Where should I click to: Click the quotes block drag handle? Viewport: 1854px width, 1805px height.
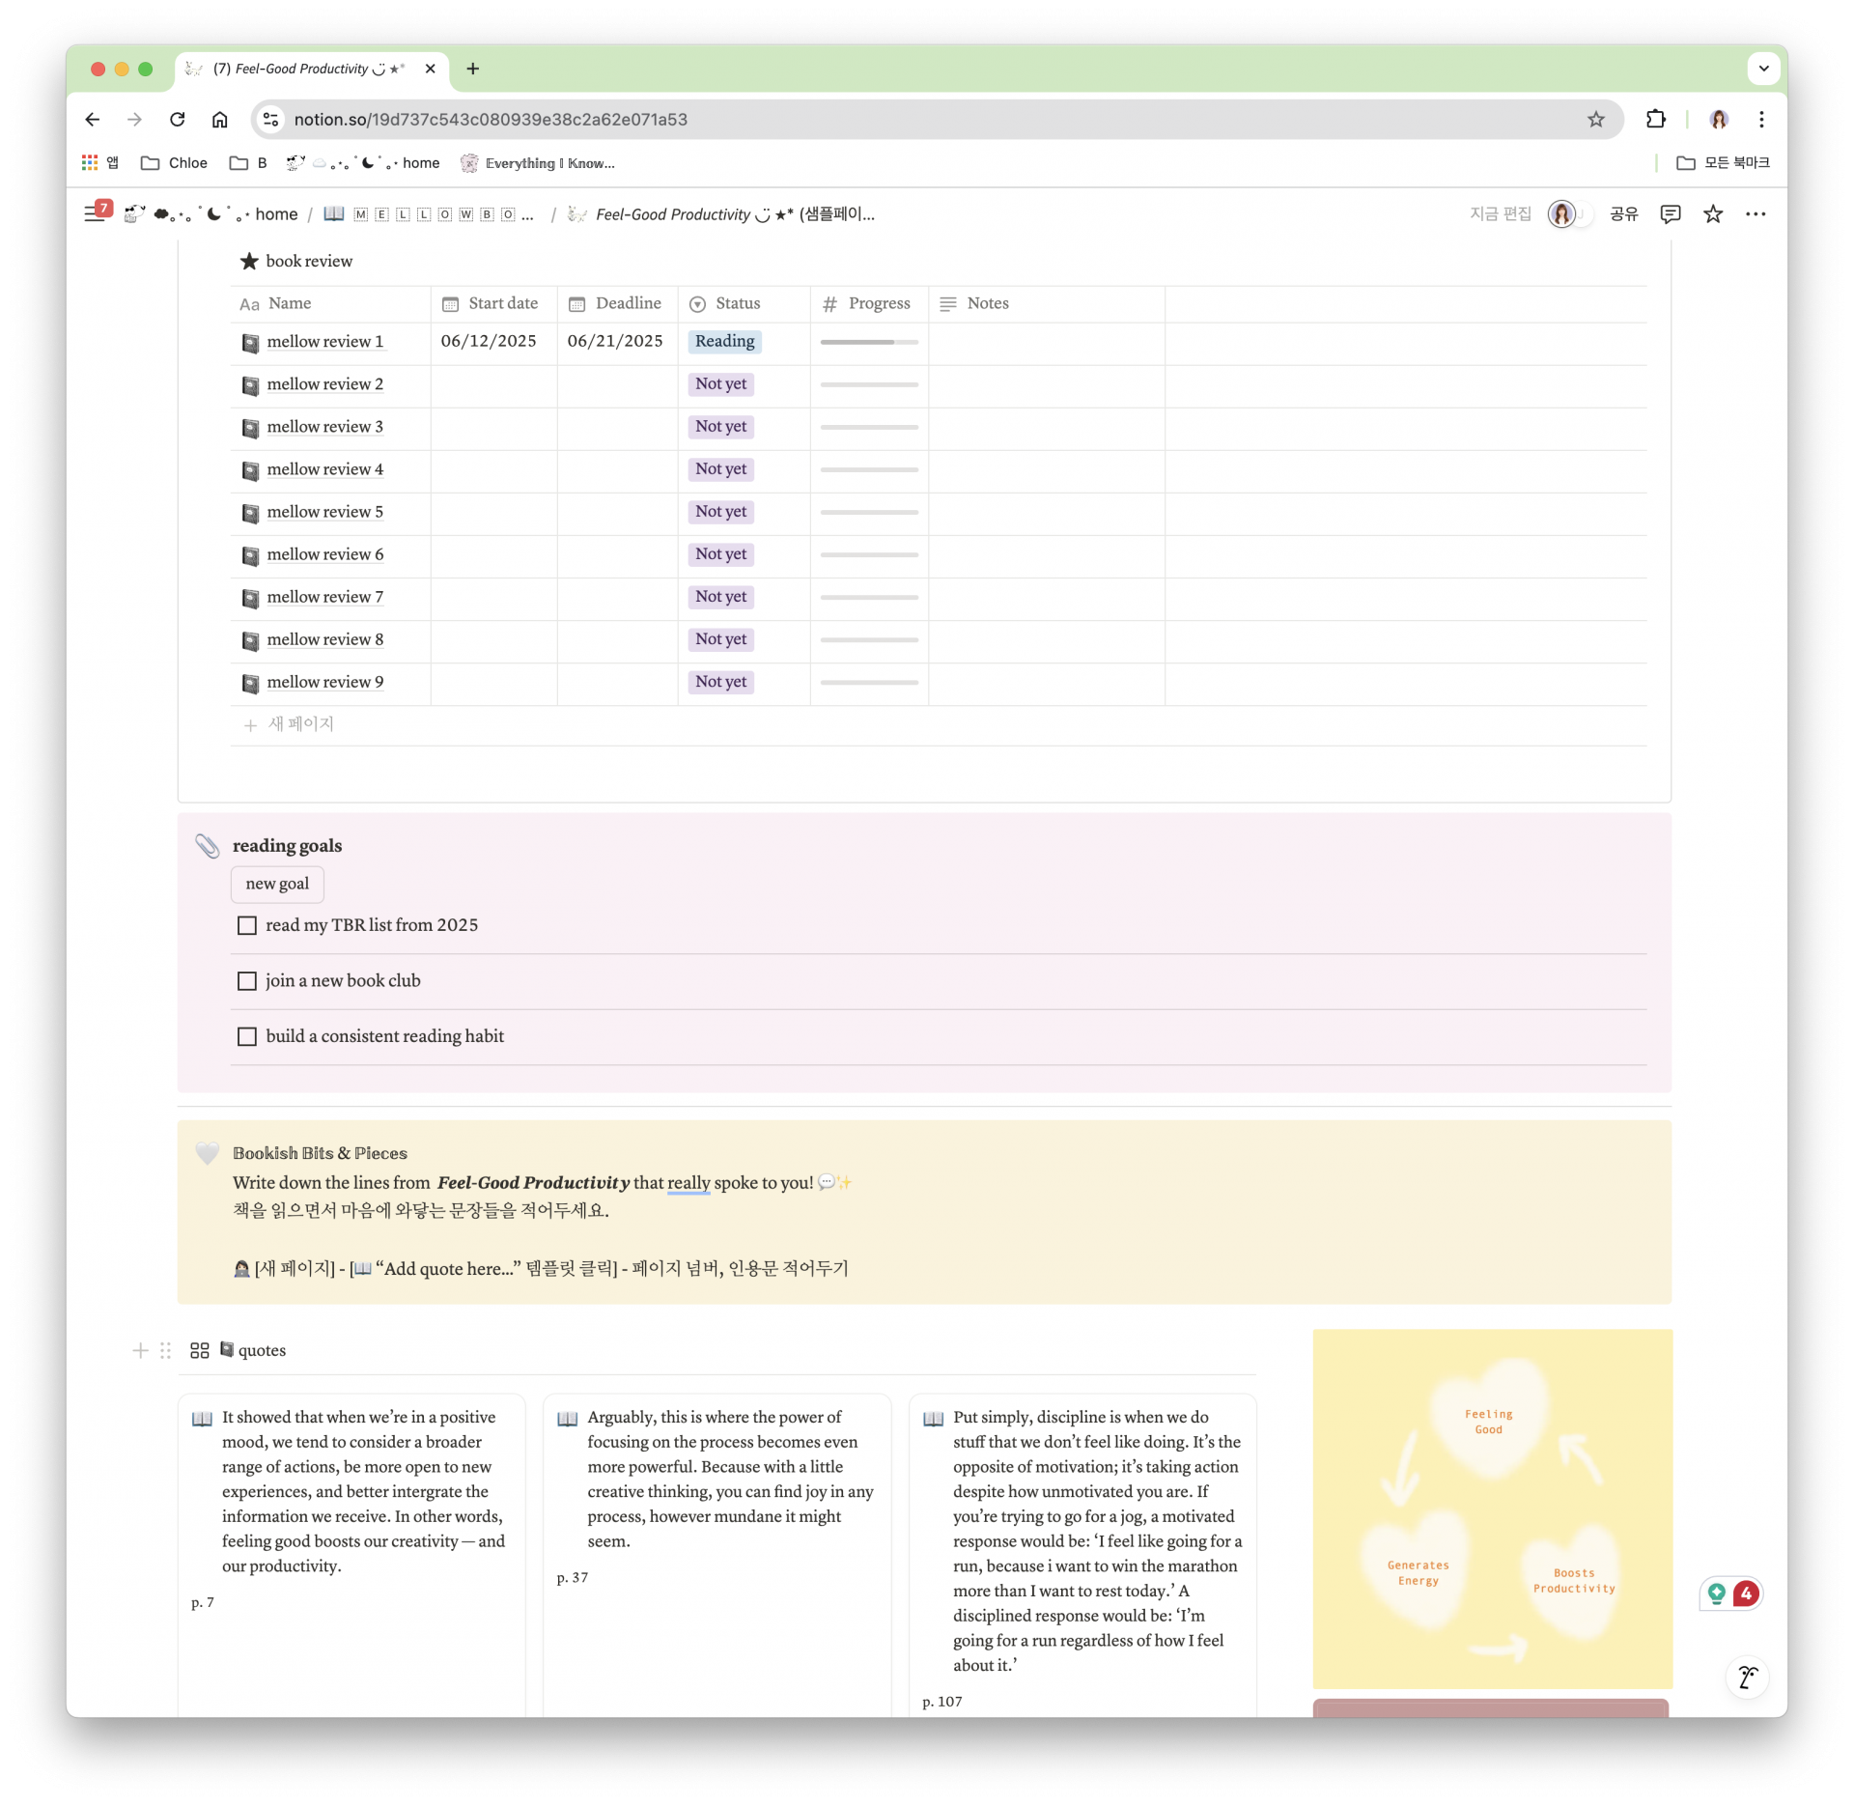165,1350
